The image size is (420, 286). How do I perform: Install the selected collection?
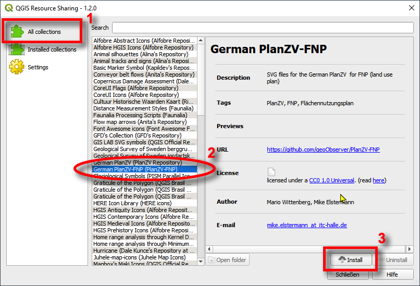[x=351, y=260]
